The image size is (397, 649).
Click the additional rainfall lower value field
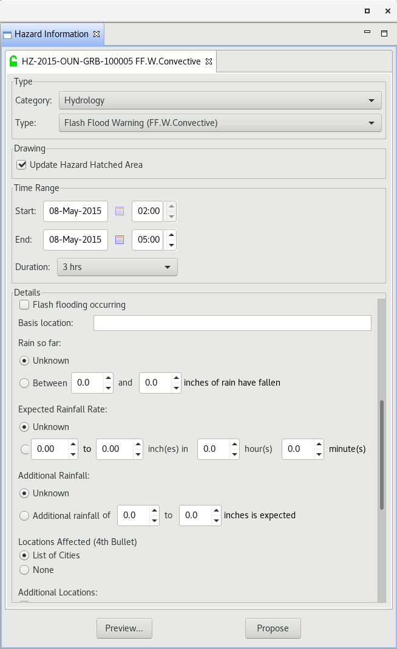(x=134, y=515)
